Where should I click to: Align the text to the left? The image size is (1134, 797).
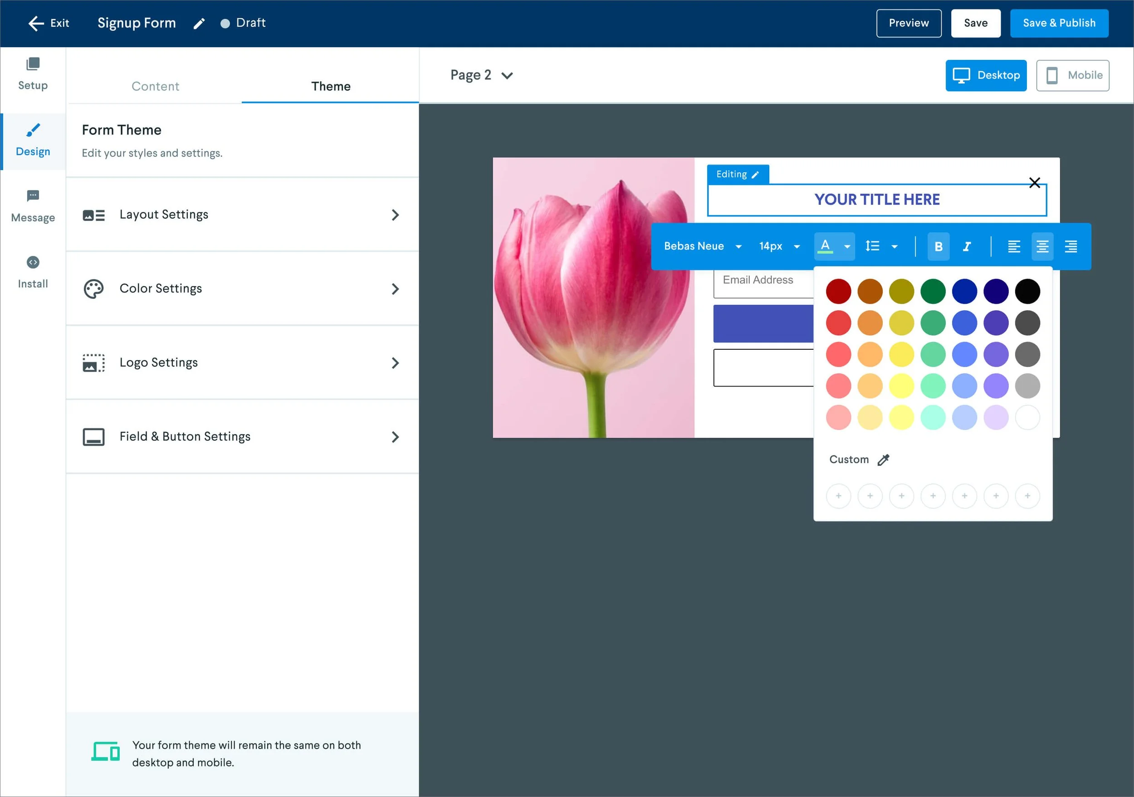click(x=1013, y=246)
